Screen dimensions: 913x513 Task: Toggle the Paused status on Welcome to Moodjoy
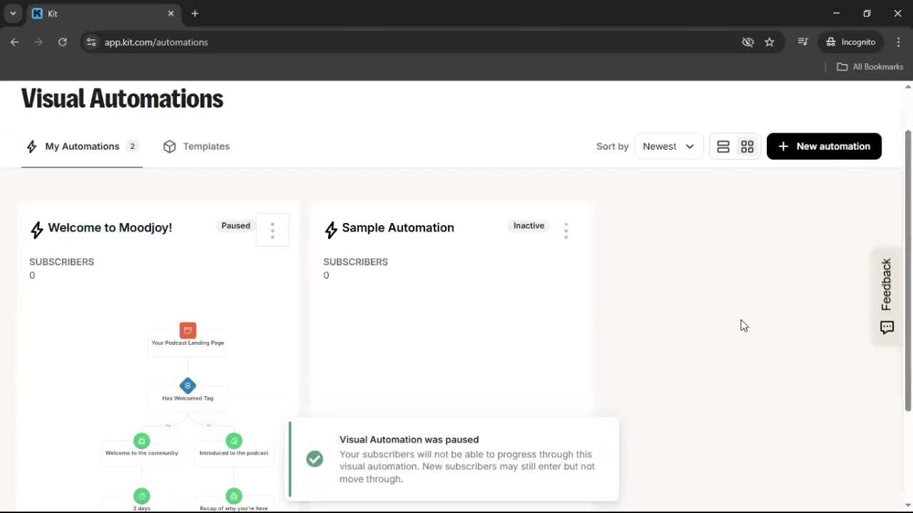[235, 226]
